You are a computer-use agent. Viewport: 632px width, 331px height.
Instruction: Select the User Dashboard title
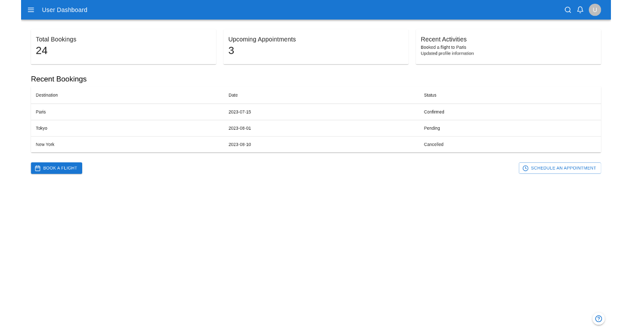[64, 9]
